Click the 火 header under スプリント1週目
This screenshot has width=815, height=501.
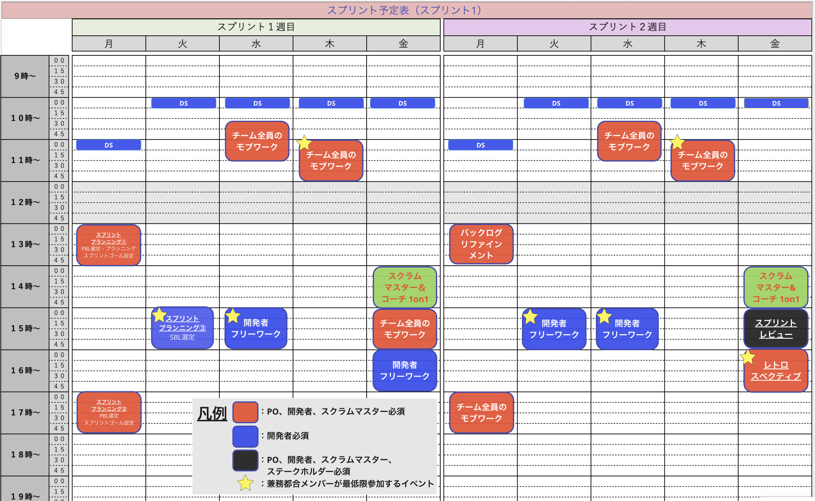182,44
